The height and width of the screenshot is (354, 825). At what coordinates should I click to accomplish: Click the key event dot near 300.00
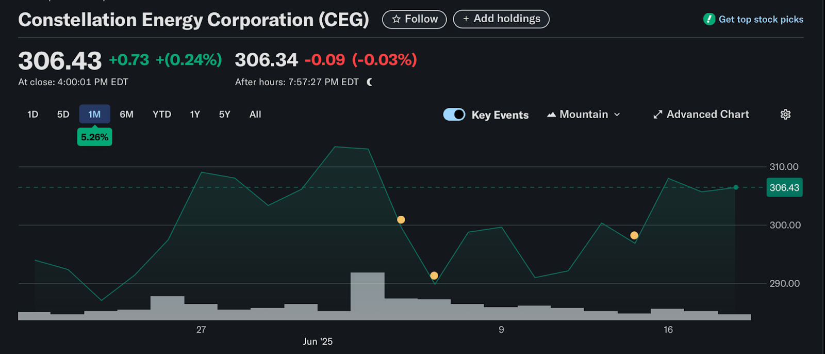[401, 220]
